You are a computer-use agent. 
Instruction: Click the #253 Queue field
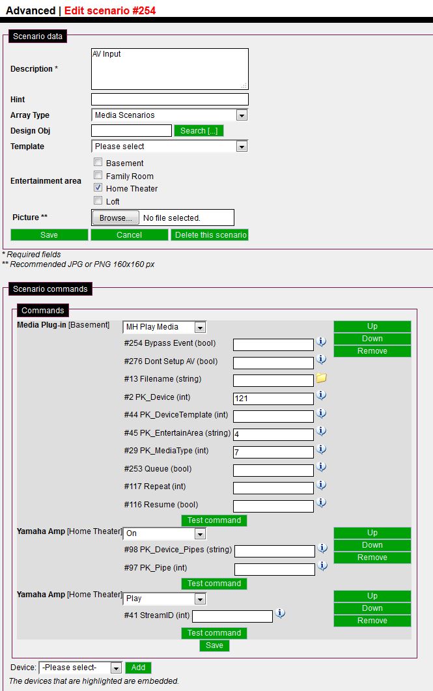click(x=273, y=470)
